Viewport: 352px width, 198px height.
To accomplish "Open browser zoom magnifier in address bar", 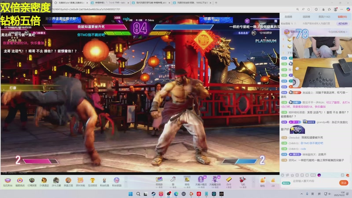I will pos(297,9).
